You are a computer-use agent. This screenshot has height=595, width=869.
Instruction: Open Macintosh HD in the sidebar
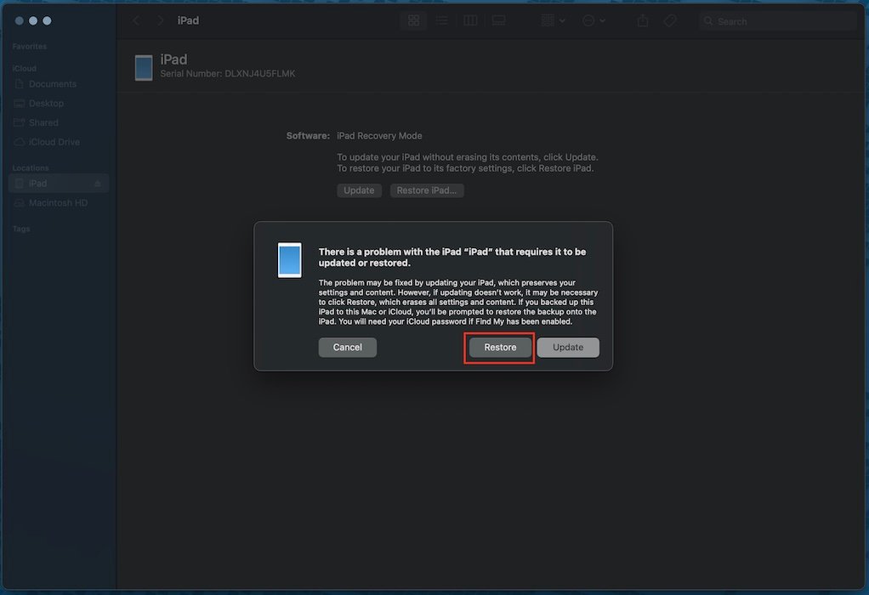click(58, 203)
